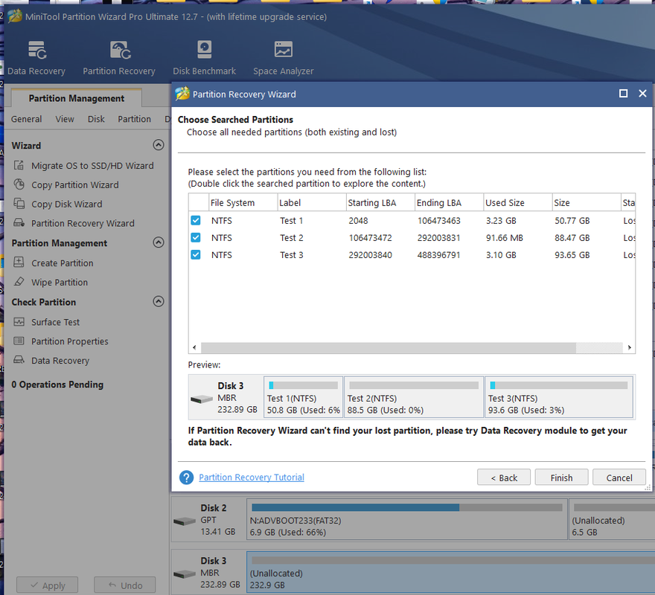Click the Ending LBA column header
Viewport: 655px width, 595px height.
(449, 202)
